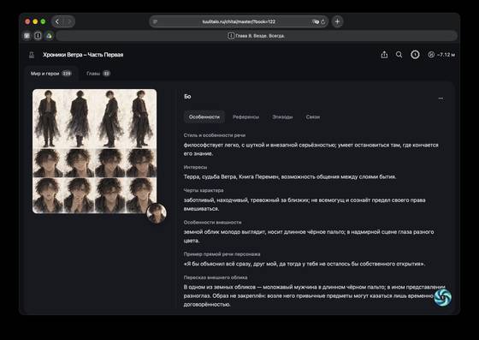Open the second pinned tab icon
The height and width of the screenshot is (340, 479).
38,36
